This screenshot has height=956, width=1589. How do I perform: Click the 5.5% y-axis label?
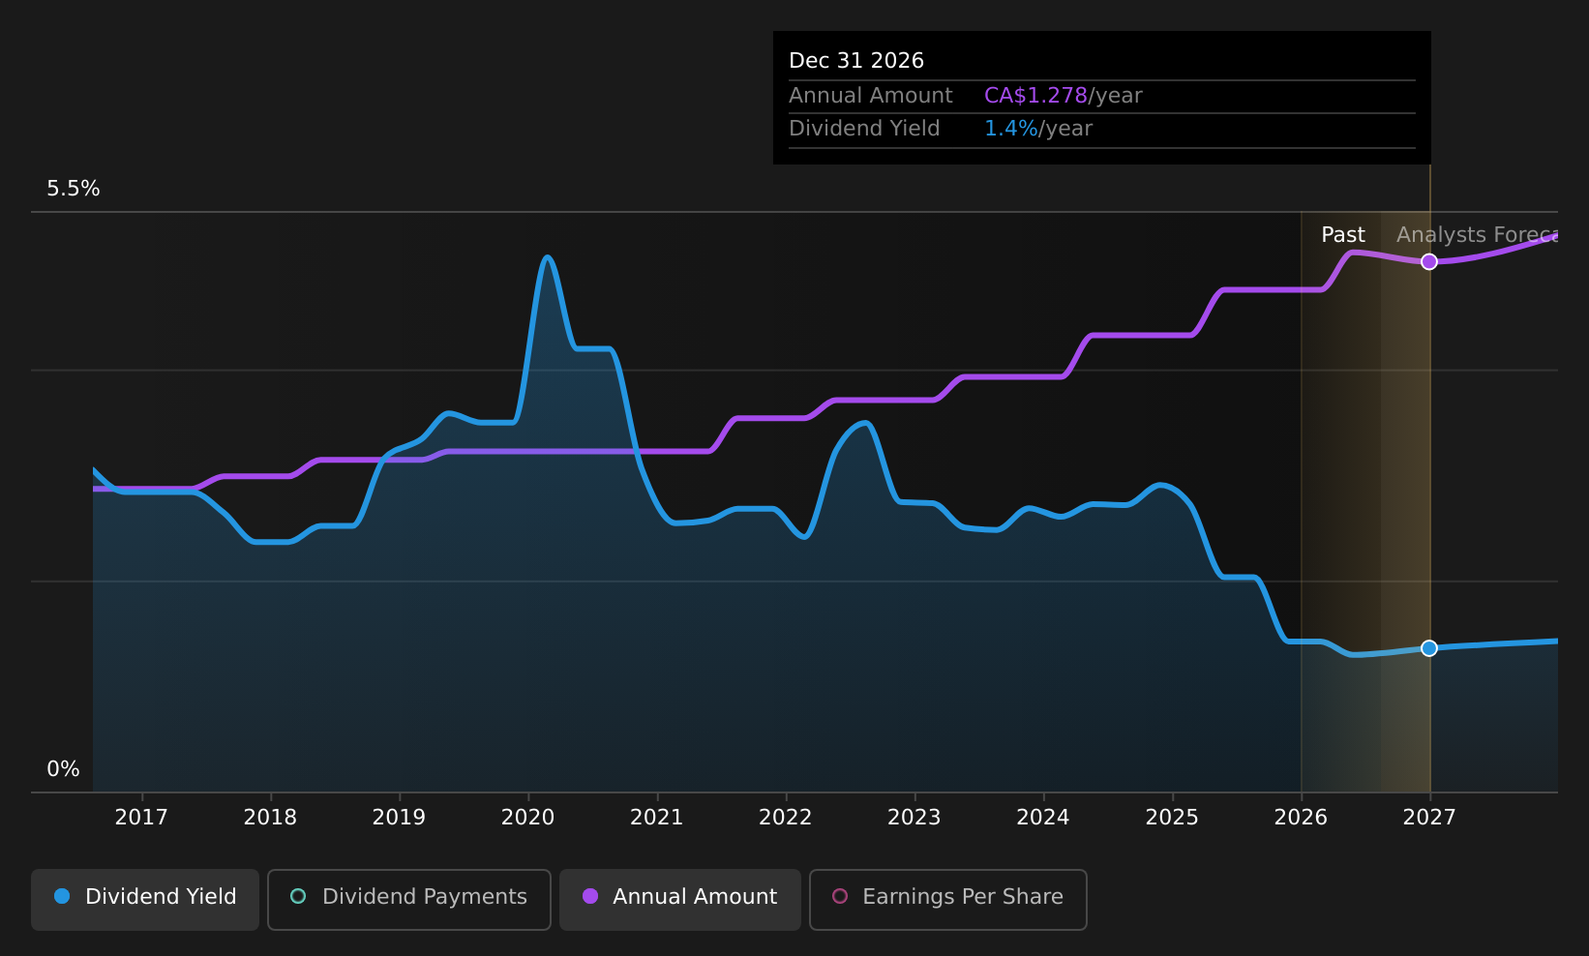tap(74, 189)
